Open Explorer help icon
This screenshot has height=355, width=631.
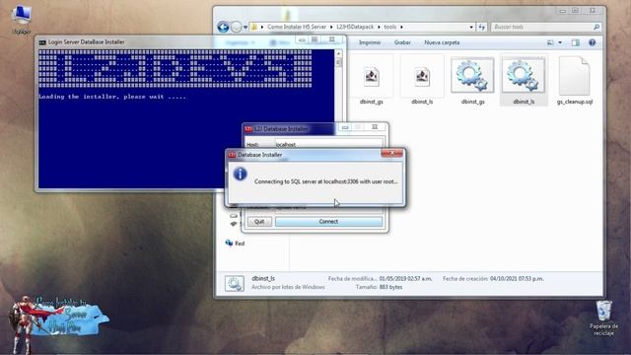coord(592,42)
